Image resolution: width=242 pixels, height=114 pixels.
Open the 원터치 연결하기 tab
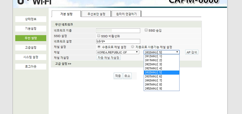click(126, 14)
